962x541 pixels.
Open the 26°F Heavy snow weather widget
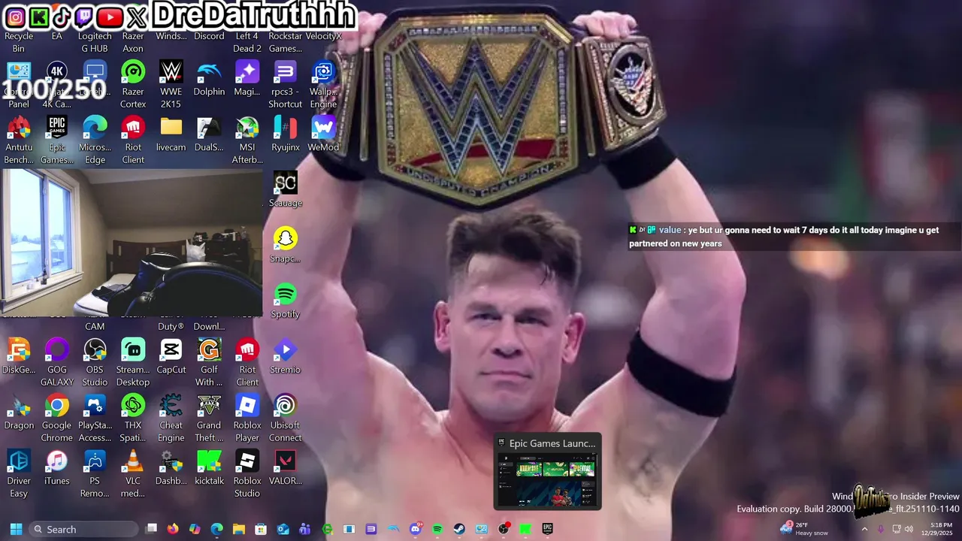click(x=804, y=529)
